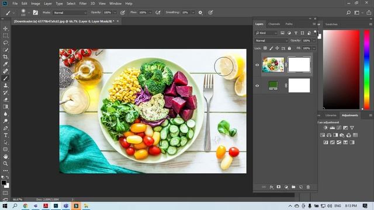This screenshot has width=374, height=210.
Task: Open layer Fill dropdown arrow
Action: pos(314,48)
